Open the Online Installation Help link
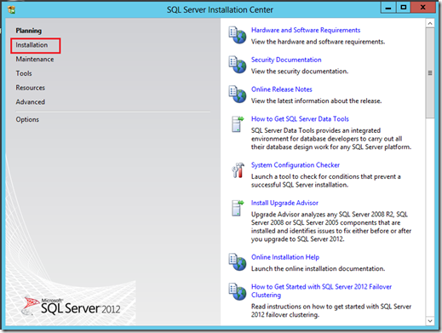The image size is (442, 333). click(285, 257)
